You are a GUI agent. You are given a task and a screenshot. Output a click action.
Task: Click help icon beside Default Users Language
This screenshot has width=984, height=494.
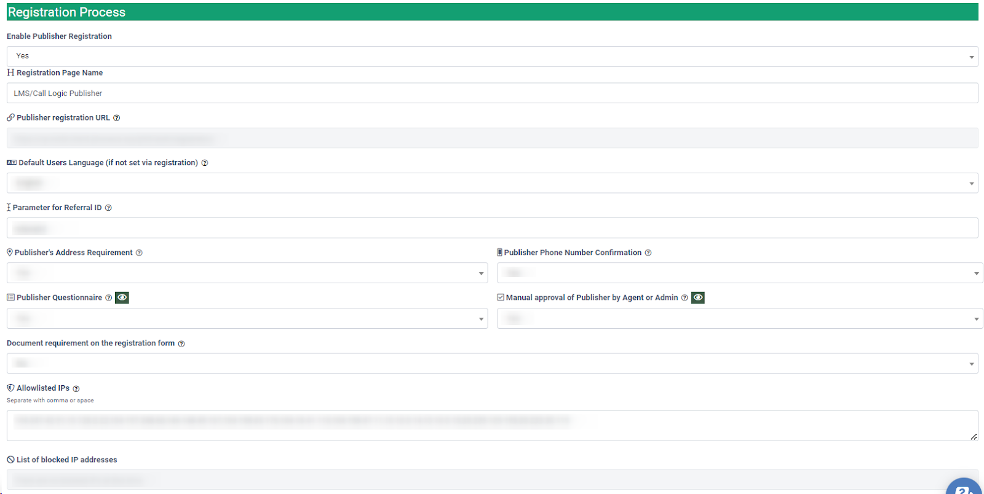click(x=205, y=163)
